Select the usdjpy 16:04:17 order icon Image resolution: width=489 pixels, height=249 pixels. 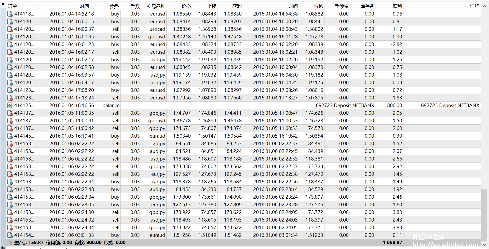[10, 83]
